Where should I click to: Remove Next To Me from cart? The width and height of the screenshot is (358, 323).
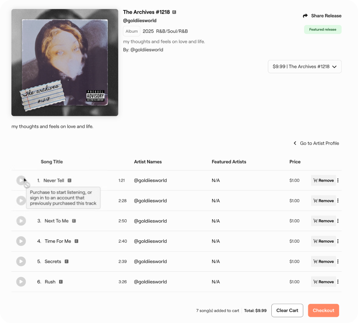pos(323,221)
